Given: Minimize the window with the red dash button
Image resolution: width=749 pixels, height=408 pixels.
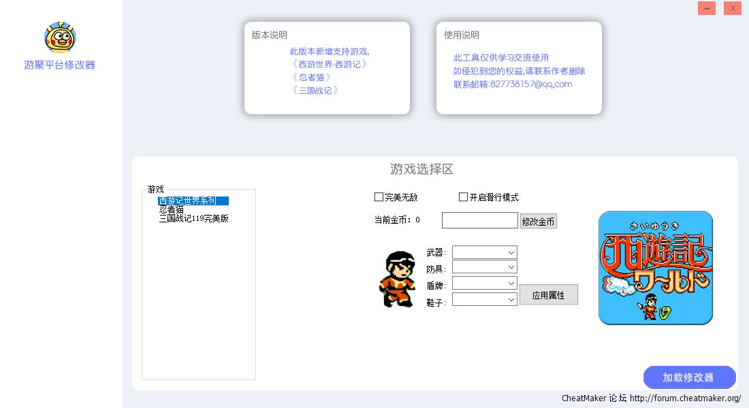Looking at the screenshot, I should click(x=707, y=8).
